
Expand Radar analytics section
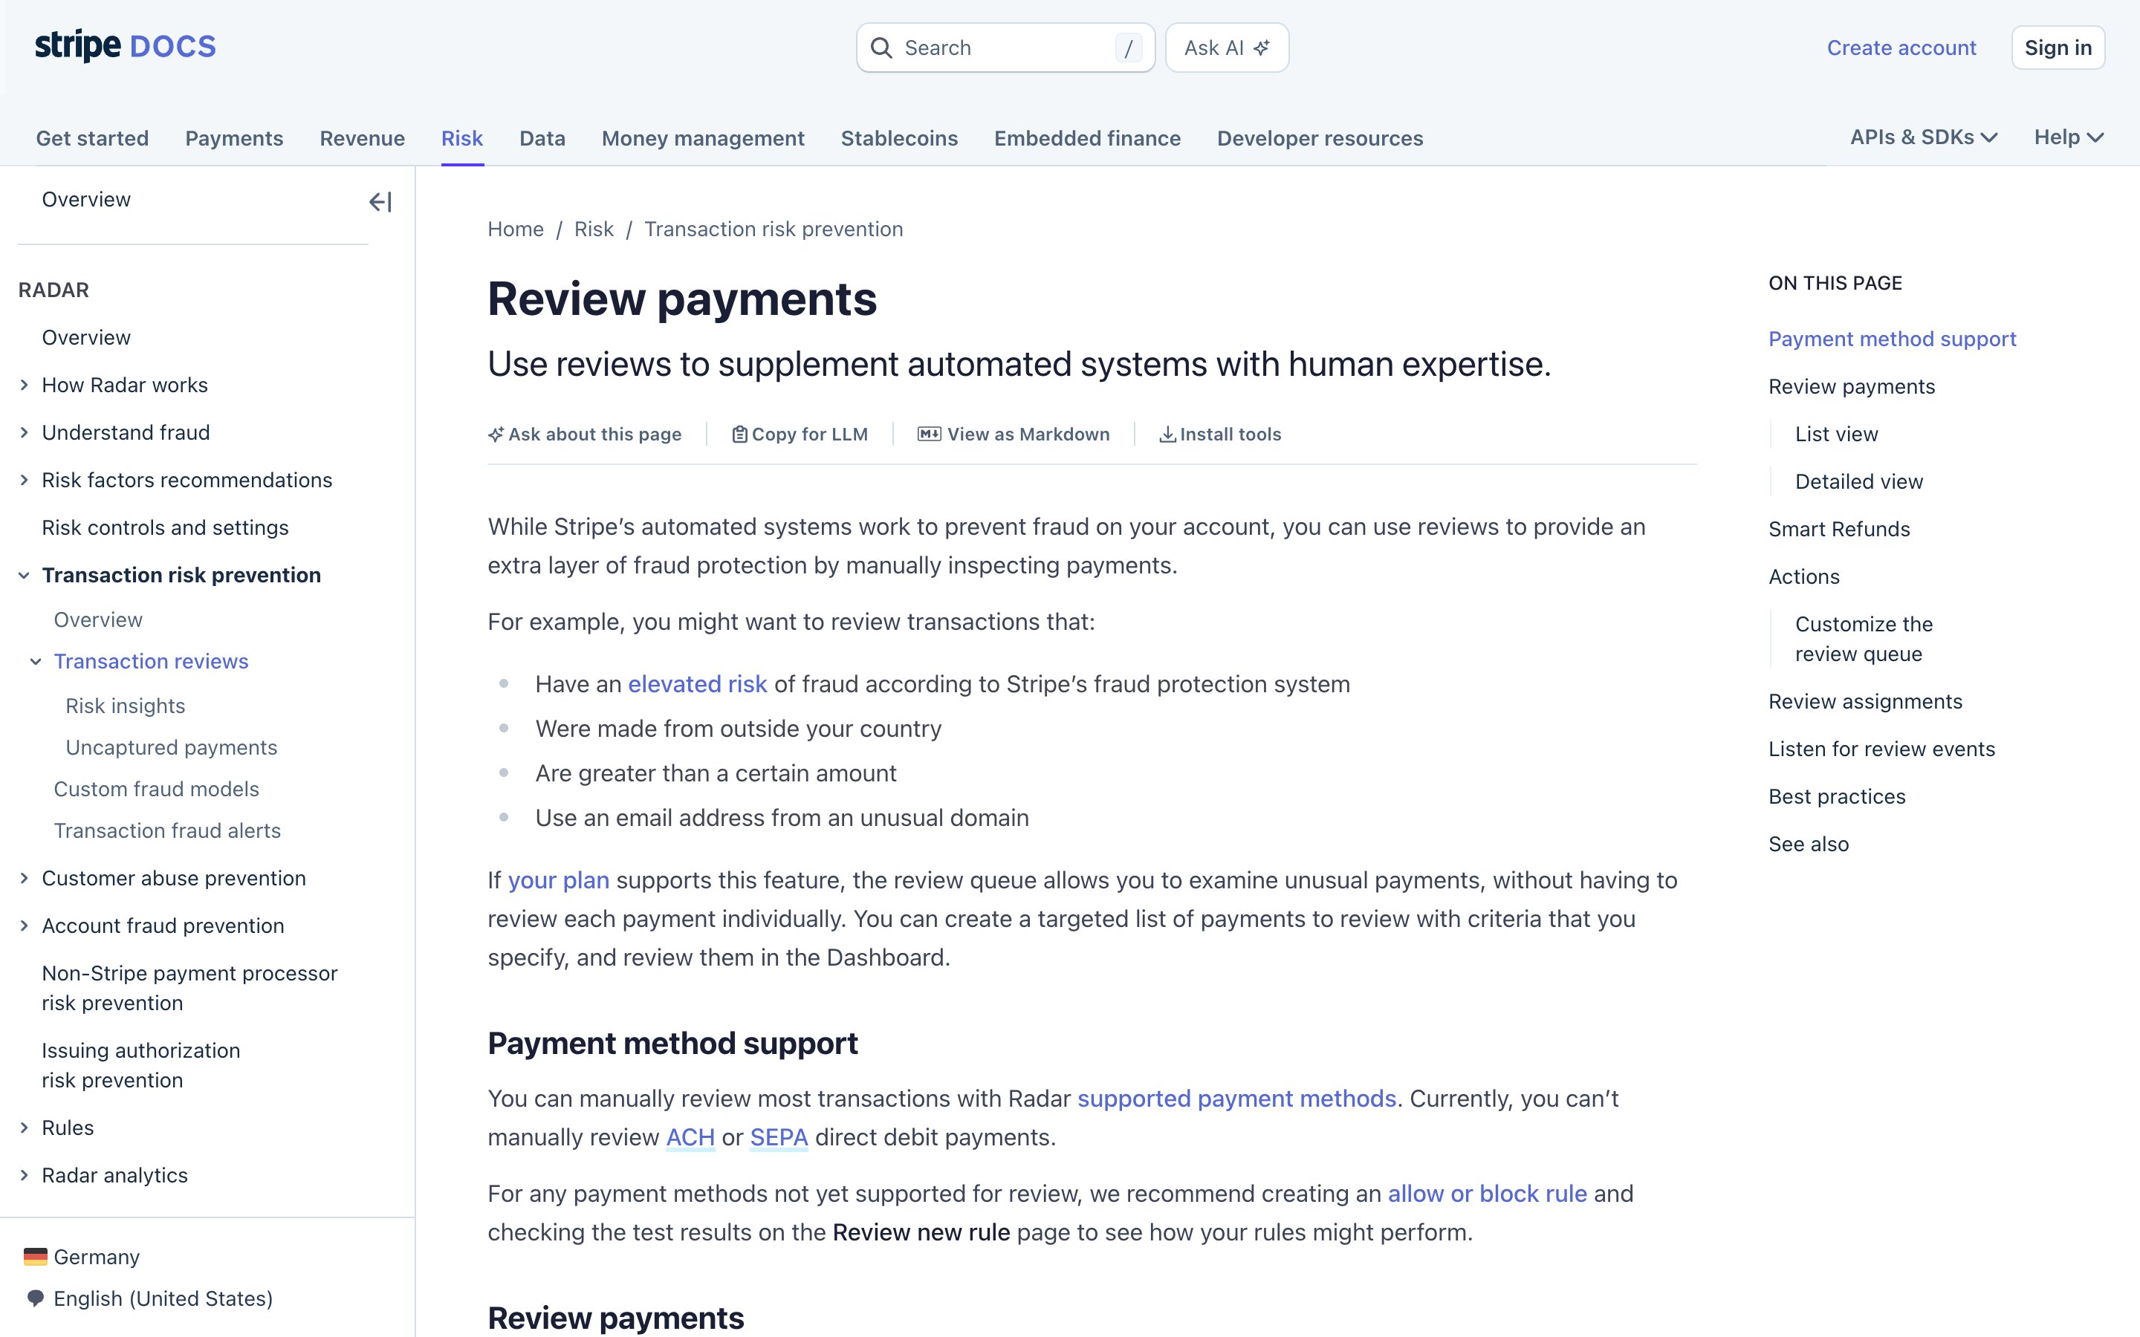point(24,1175)
